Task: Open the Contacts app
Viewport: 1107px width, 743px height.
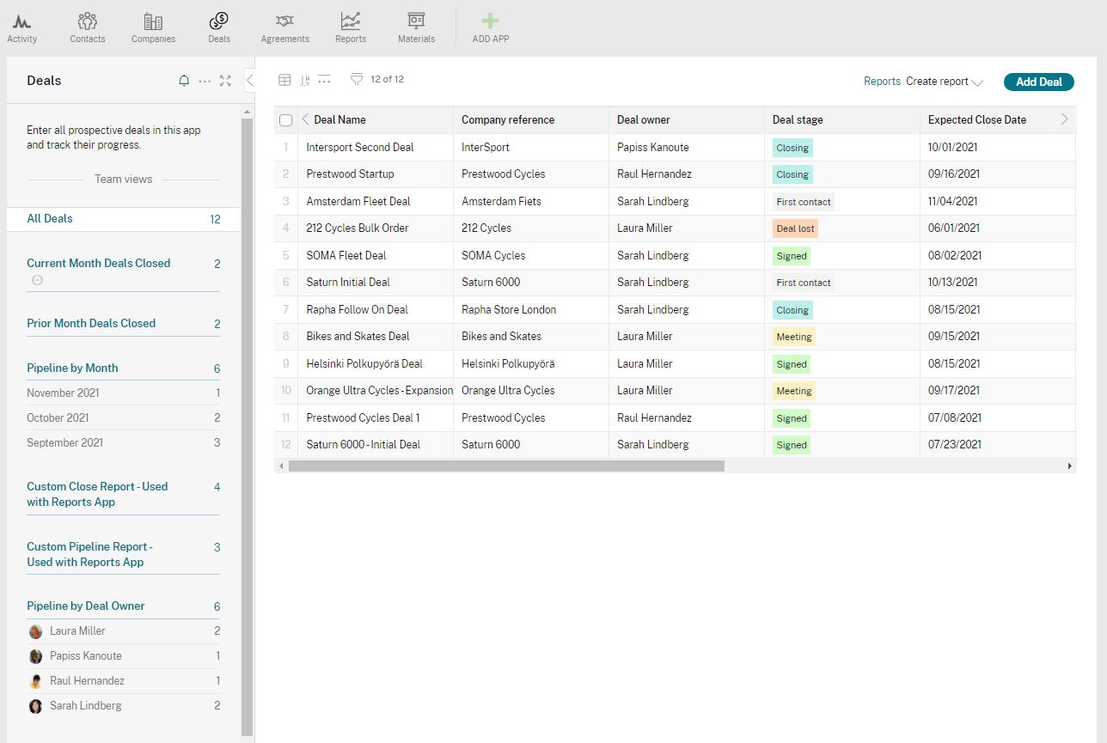Action: pyautogui.click(x=87, y=27)
